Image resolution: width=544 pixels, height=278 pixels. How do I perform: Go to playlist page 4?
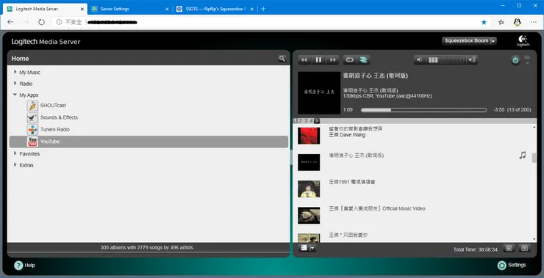tap(311, 121)
